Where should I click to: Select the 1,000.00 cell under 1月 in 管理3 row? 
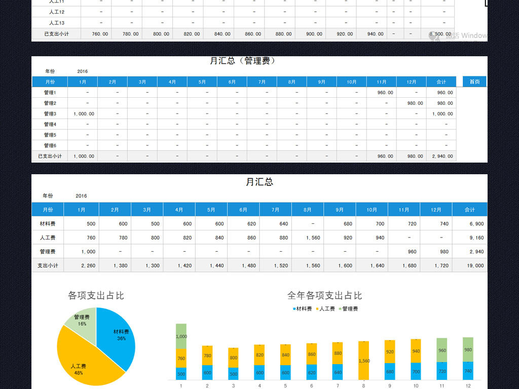84,114
